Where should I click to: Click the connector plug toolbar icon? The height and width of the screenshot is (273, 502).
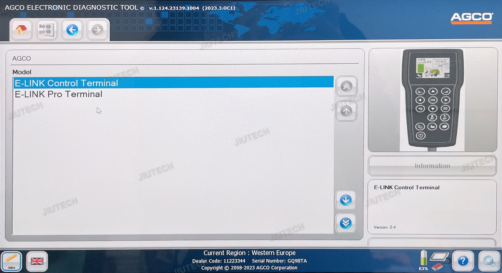point(47,30)
